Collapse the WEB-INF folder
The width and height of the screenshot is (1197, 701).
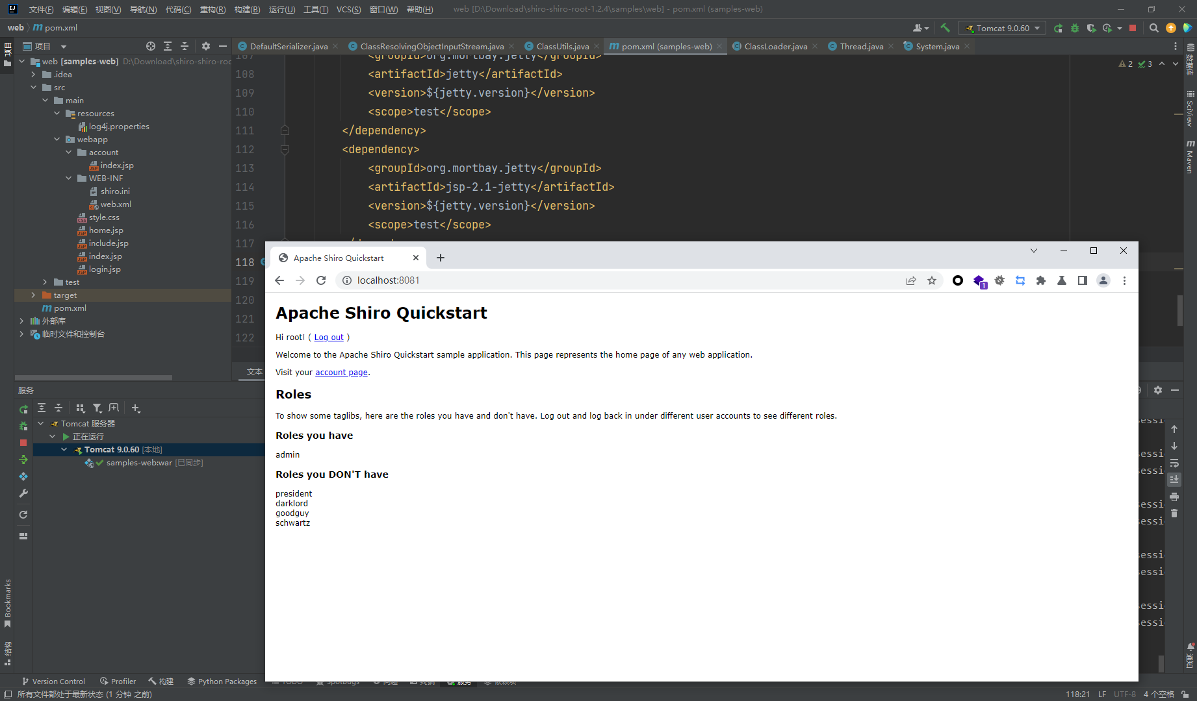coord(68,178)
